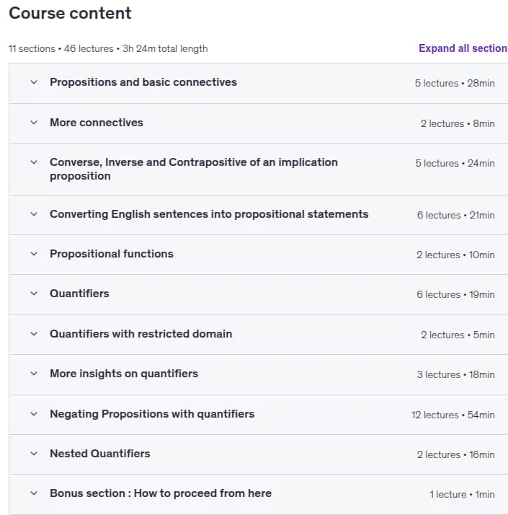Toggle the Nested Quantifiers chevron arrow
The width and height of the screenshot is (508, 515).
[x=34, y=454]
